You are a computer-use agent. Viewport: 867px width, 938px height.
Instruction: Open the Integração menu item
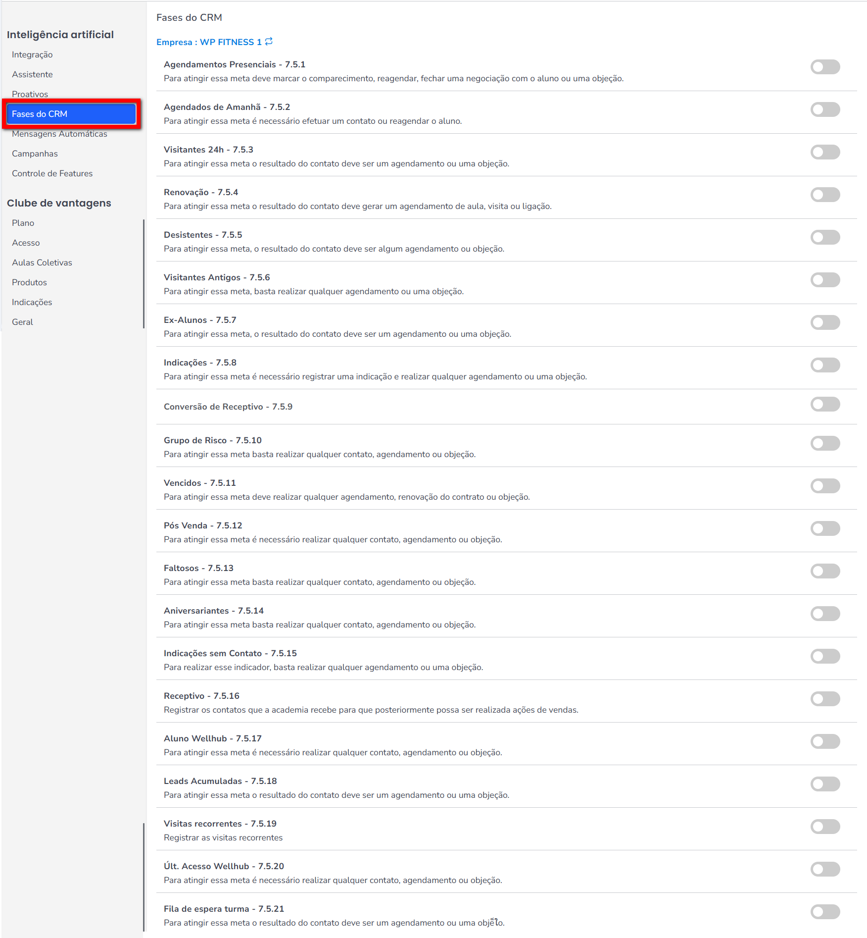pos(32,54)
